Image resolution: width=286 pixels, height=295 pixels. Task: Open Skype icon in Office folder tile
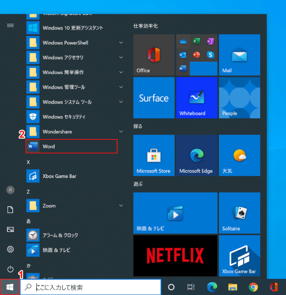[x=210, y=55]
